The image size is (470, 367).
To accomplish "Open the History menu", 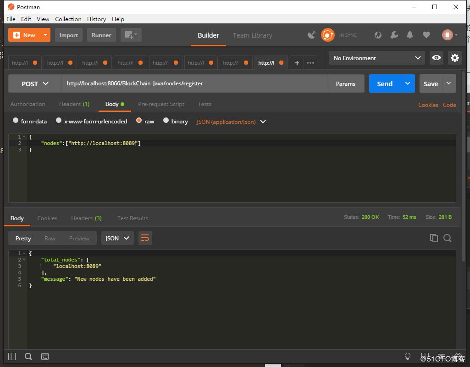I will pyautogui.click(x=96, y=19).
